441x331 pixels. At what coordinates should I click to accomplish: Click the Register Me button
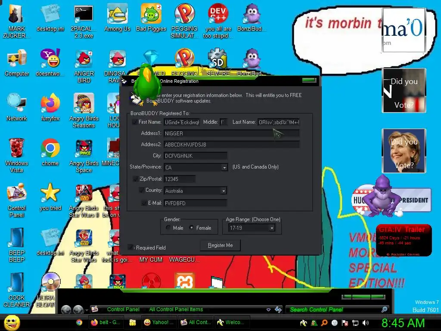(x=220, y=245)
